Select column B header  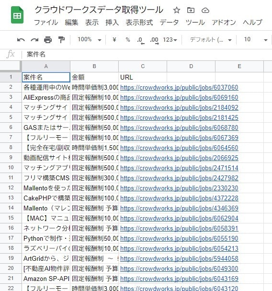click(x=94, y=66)
